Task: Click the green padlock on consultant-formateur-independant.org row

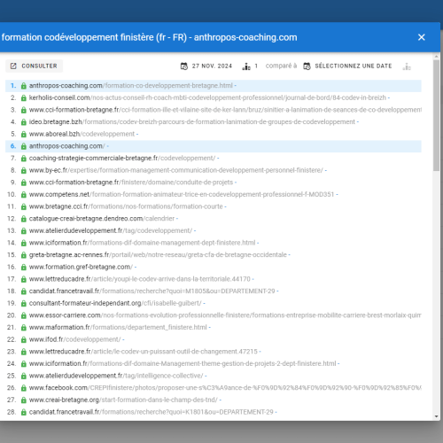Action: click(24, 304)
